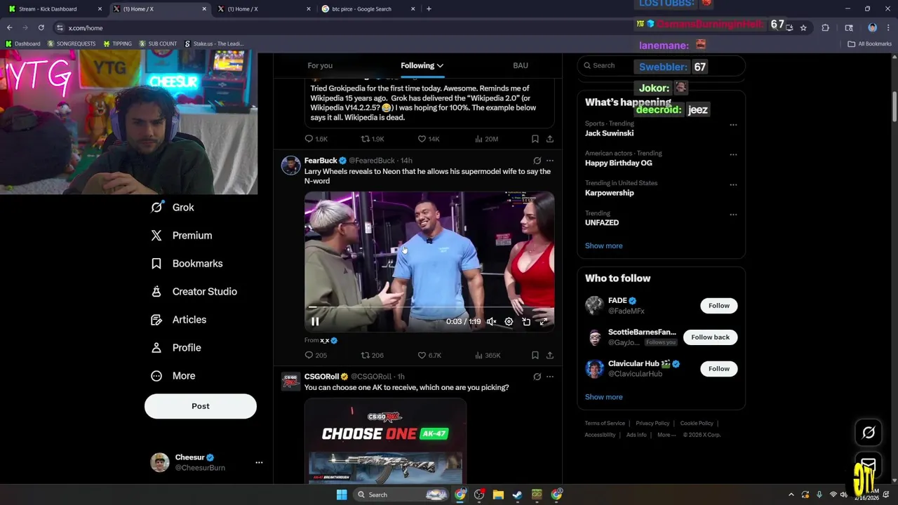
Task: Open the SONGREQUESTS bookmark
Action: [x=72, y=43]
